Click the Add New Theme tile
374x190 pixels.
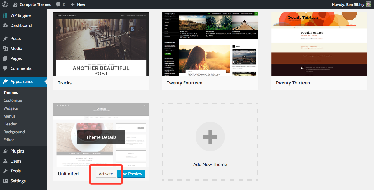pos(210,142)
